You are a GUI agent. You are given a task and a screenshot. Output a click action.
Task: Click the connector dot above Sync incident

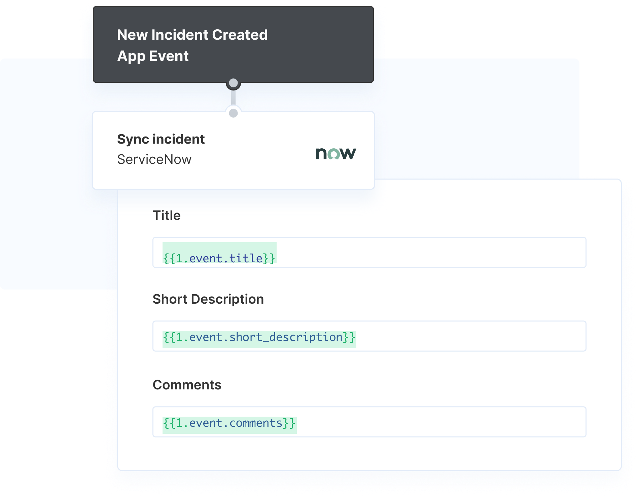point(233,112)
